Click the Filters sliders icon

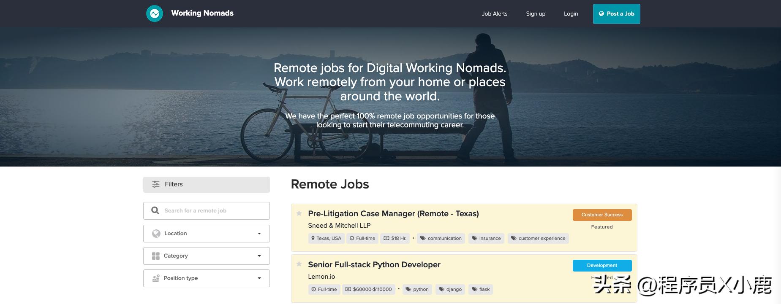tap(156, 184)
